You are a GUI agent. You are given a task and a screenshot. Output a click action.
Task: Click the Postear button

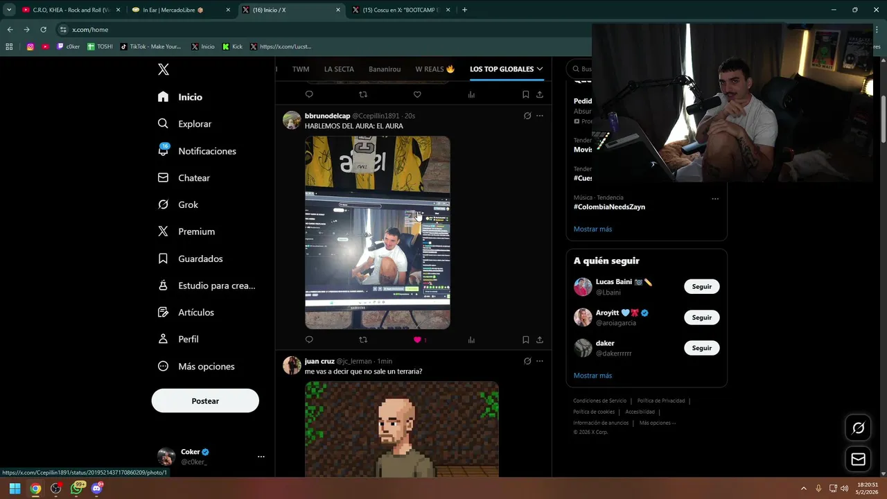point(205,401)
